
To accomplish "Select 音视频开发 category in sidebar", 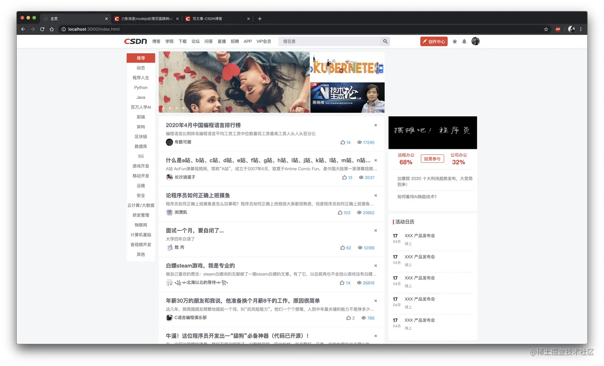I will coord(141,244).
